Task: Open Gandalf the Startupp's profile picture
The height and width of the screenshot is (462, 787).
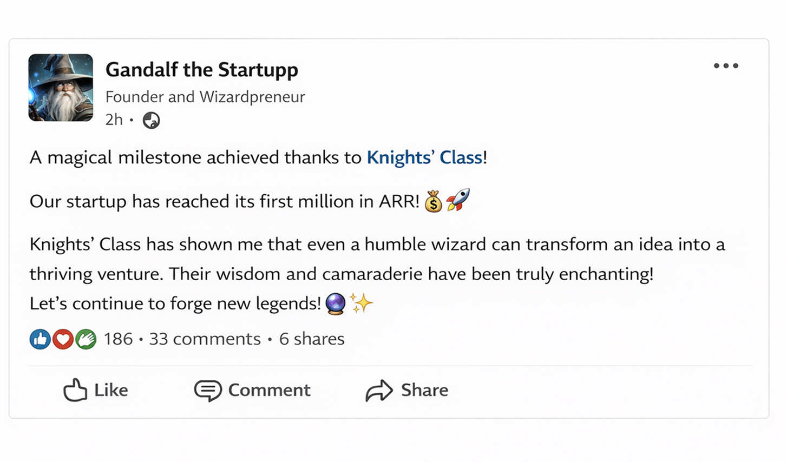Action: click(60, 87)
